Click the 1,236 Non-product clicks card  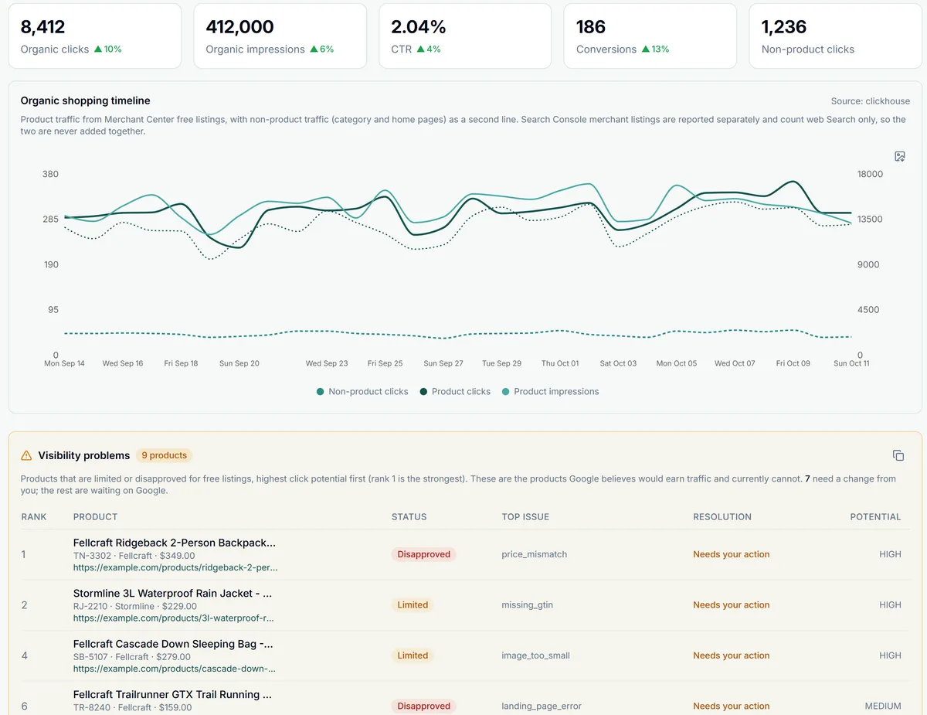(836, 36)
